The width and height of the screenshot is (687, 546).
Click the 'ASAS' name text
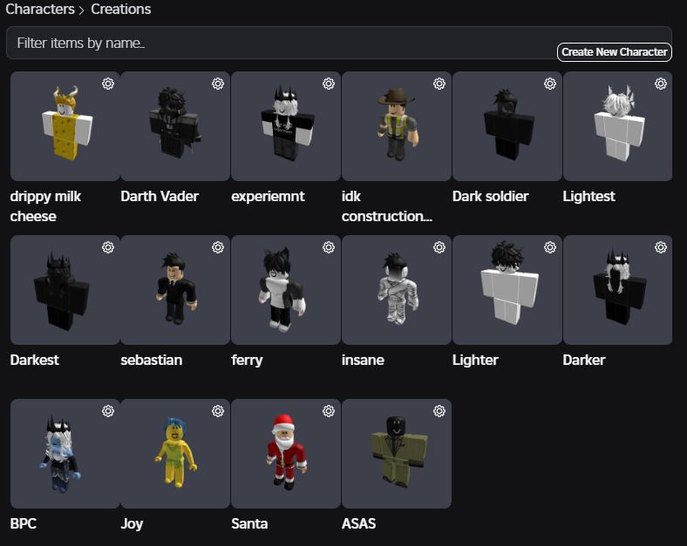[x=358, y=523]
